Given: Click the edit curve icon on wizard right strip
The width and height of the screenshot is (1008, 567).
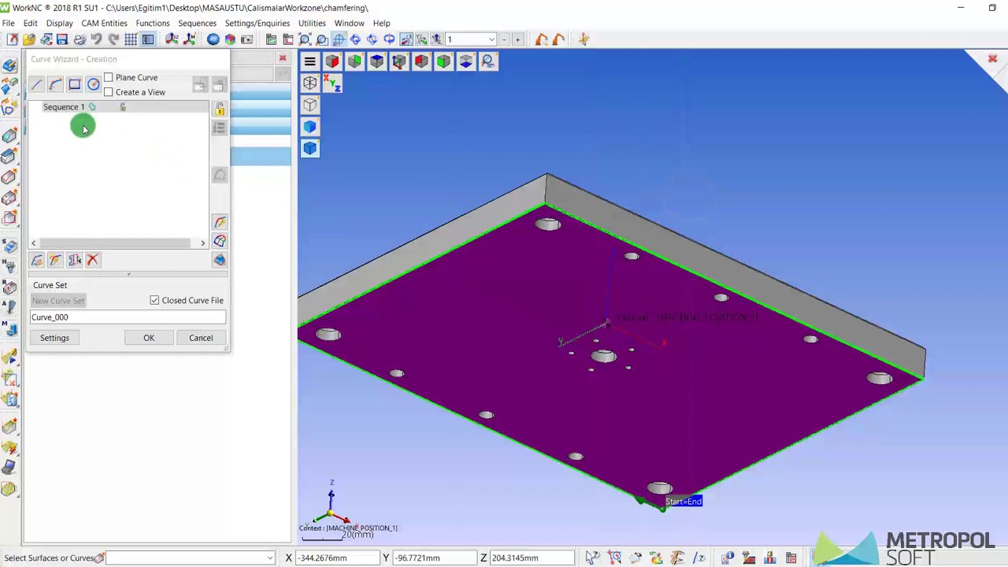Looking at the screenshot, I should point(220,223).
